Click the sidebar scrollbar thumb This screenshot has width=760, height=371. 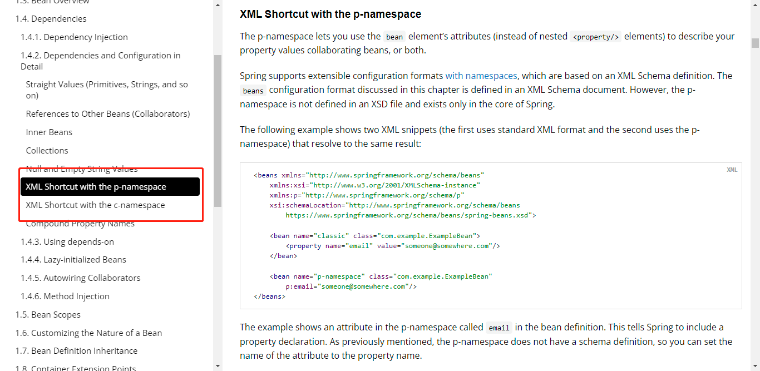tap(218, 131)
